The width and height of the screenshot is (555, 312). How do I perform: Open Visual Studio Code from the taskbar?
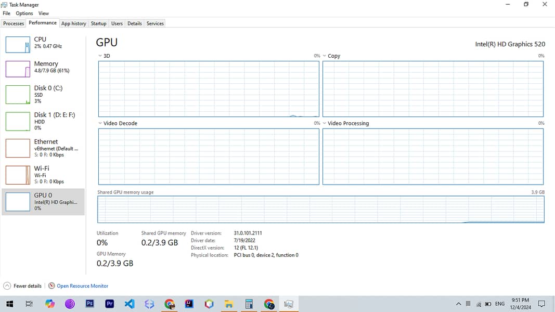point(130,304)
